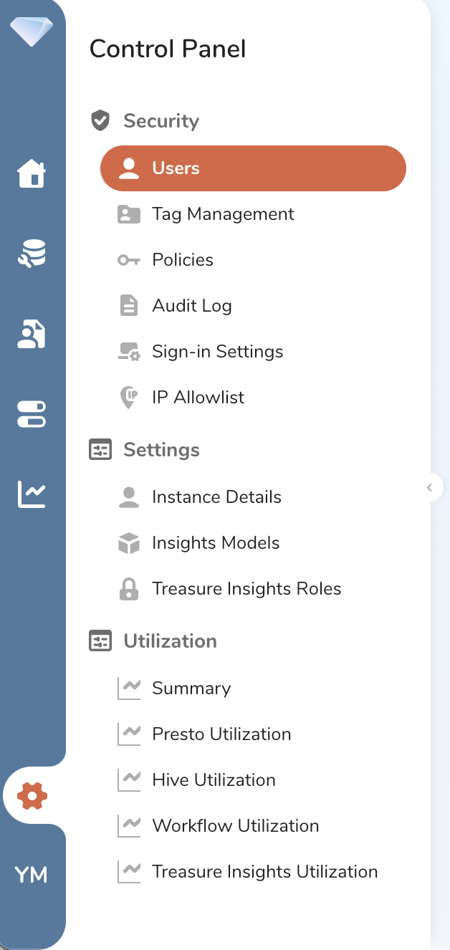Open Sign-in Settings

click(217, 352)
